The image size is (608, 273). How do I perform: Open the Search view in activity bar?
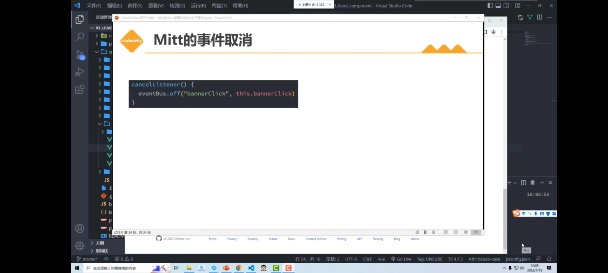click(80, 37)
